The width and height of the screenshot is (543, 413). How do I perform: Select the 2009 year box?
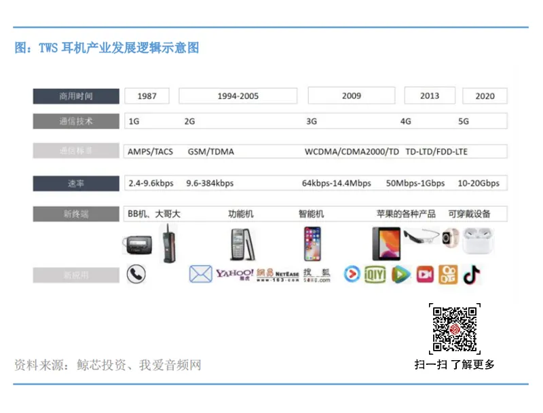352,96
